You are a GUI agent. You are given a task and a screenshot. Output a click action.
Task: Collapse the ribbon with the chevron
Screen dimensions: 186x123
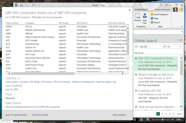pyautogui.click(x=182, y=26)
